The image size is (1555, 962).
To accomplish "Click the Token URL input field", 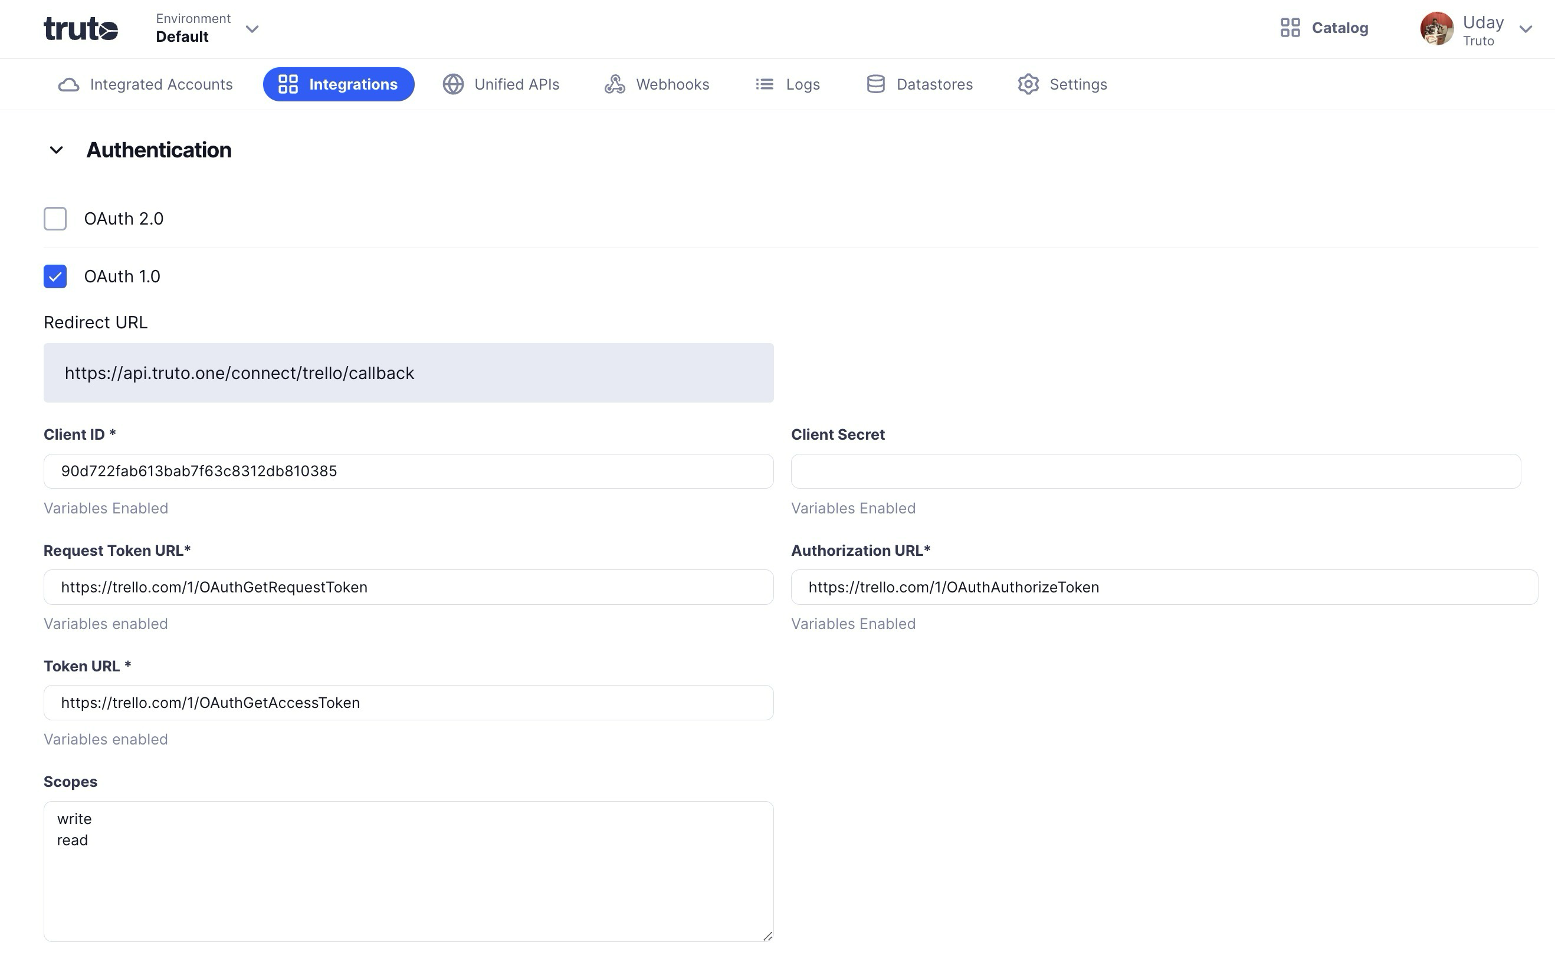I will coord(408,703).
